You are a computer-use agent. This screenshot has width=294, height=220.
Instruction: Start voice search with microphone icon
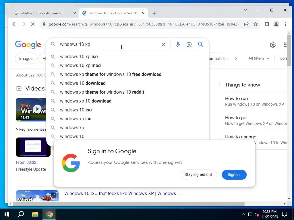click(x=177, y=44)
